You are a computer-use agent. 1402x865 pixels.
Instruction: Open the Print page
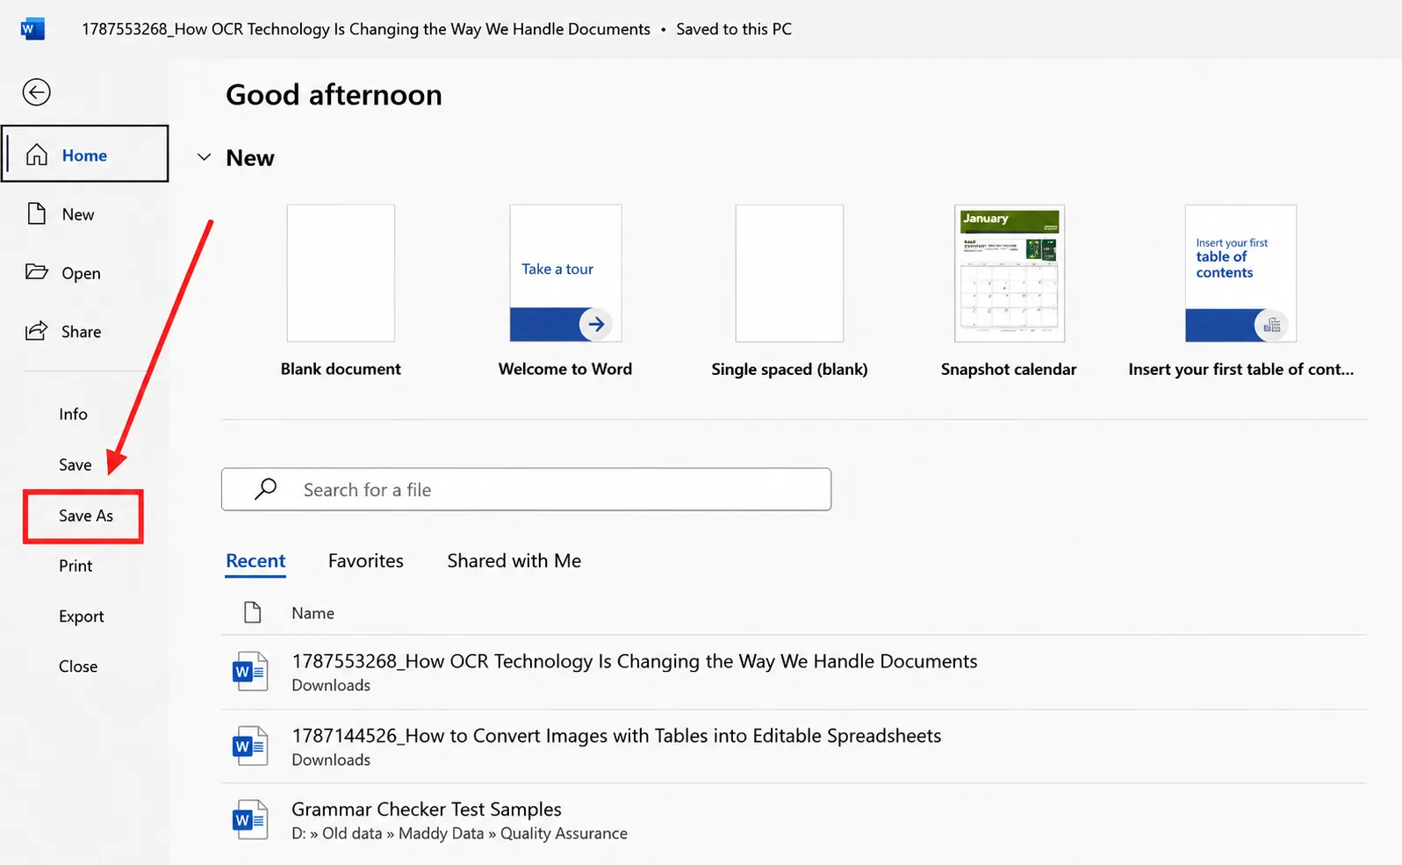pyautogui.click(x=75, y=566)
